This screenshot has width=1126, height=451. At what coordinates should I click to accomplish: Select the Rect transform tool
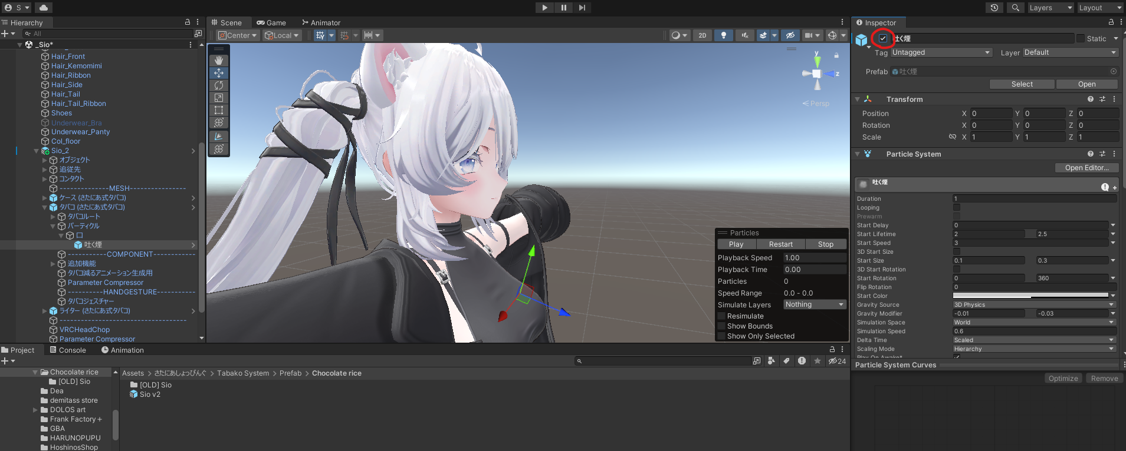[x=219, y=110]
